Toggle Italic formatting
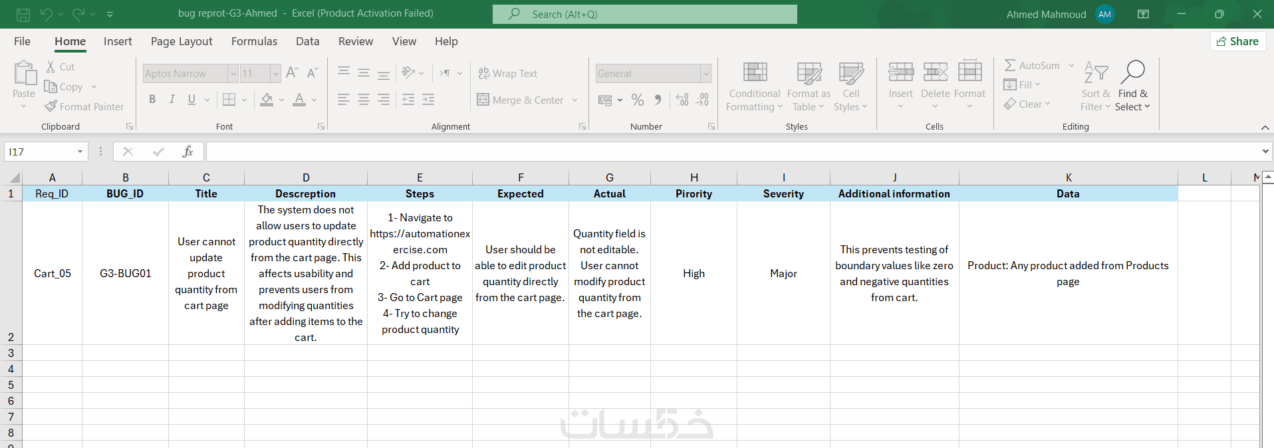The height and width of the screenshot is (448, 1274). pos(172,100)
